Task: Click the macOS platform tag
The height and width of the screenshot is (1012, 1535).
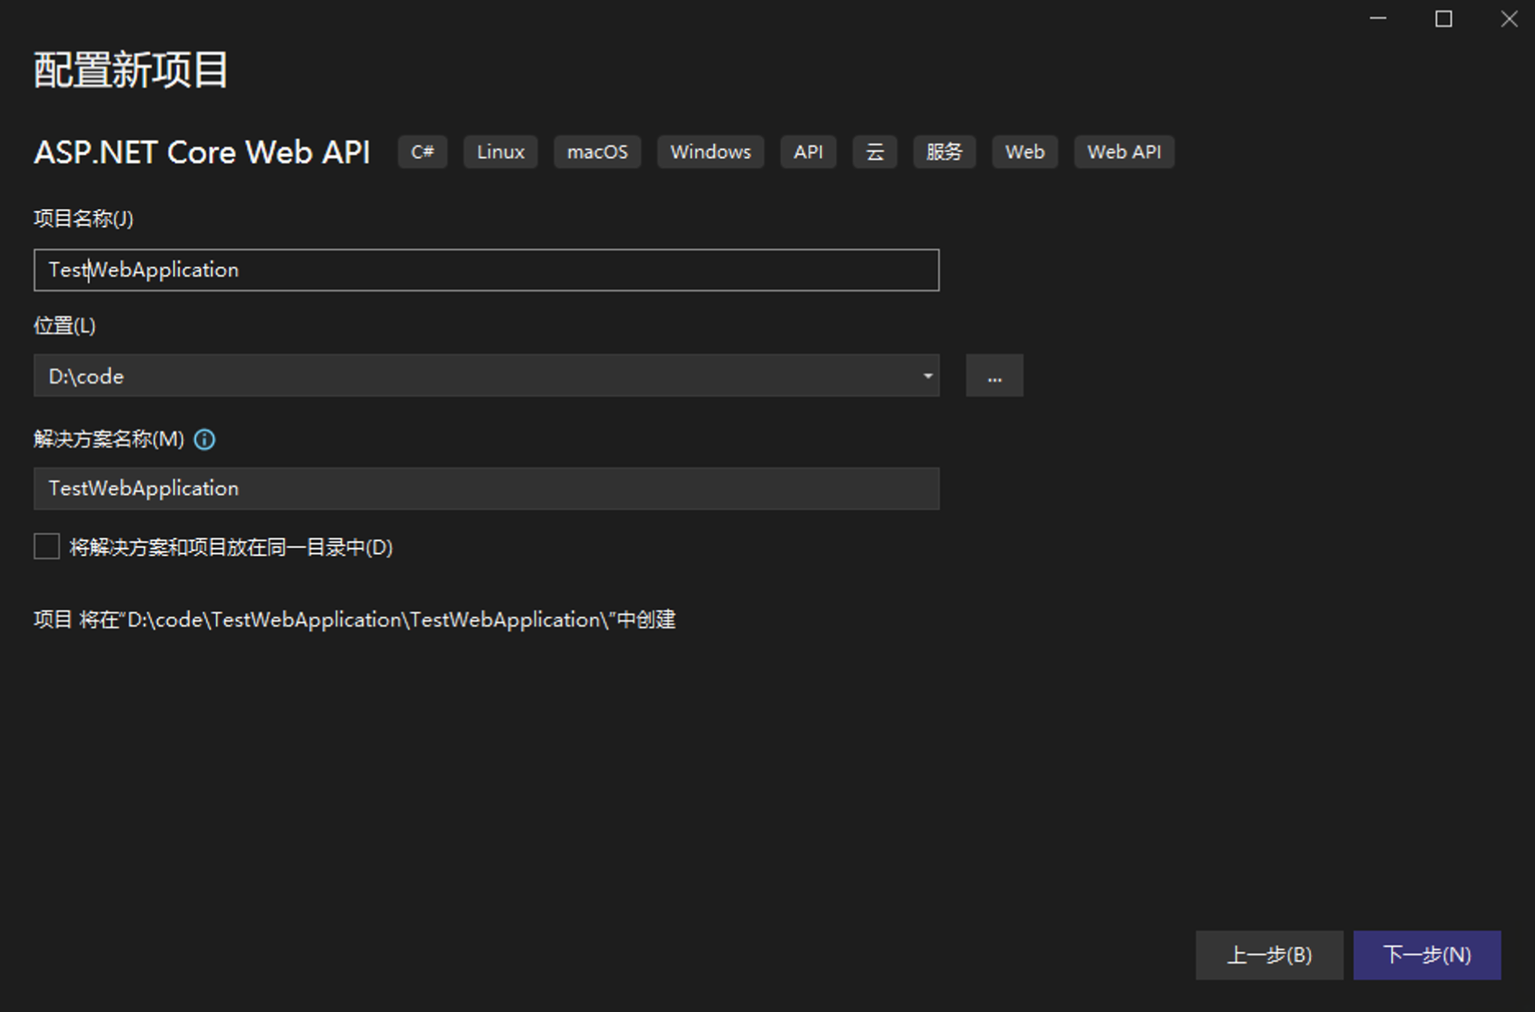Action: tap(598, 152)
